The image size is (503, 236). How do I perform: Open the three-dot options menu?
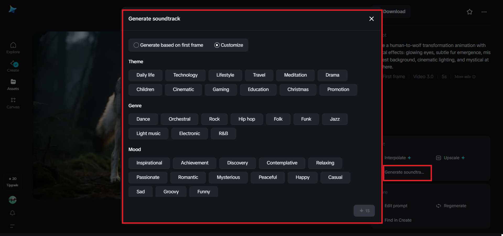coord(484,12)
